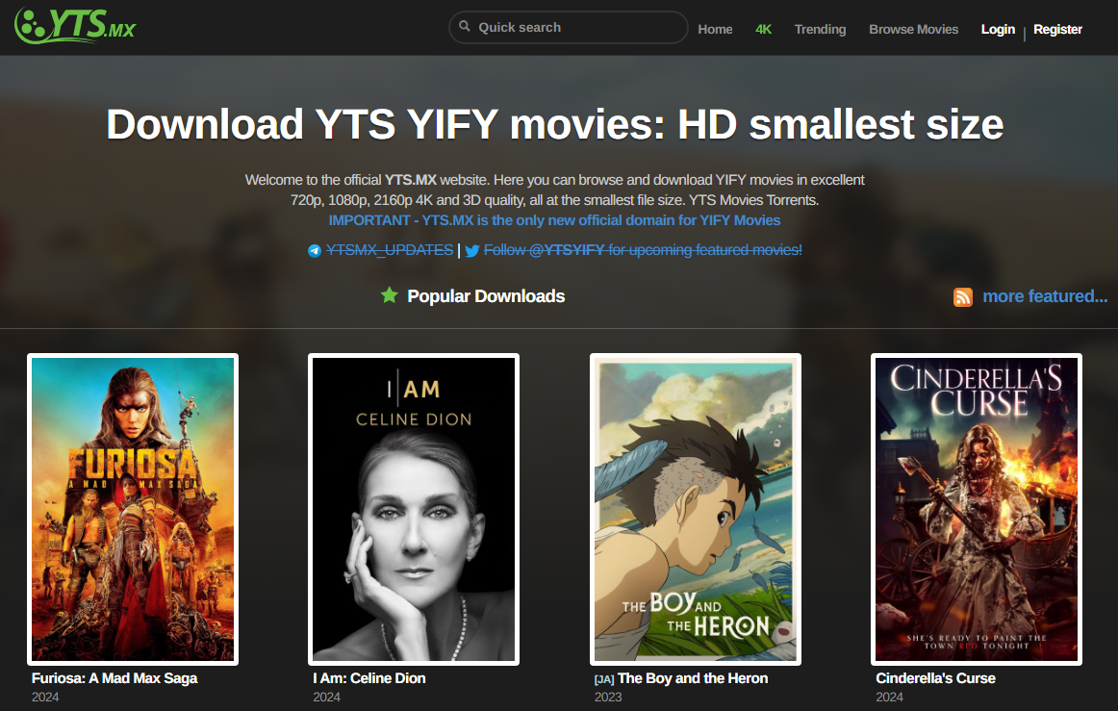Click the year 2023 under Boy and the Heron
The width and height of the screenshot is (1118, 711).
(x=608, y=698)
